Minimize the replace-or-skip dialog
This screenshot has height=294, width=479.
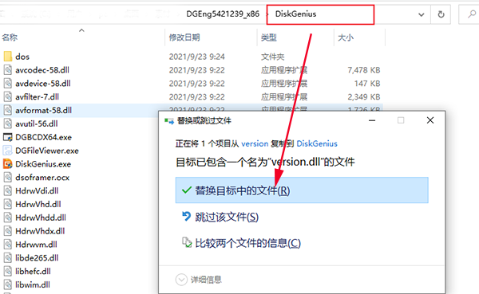tap(372, 120)
